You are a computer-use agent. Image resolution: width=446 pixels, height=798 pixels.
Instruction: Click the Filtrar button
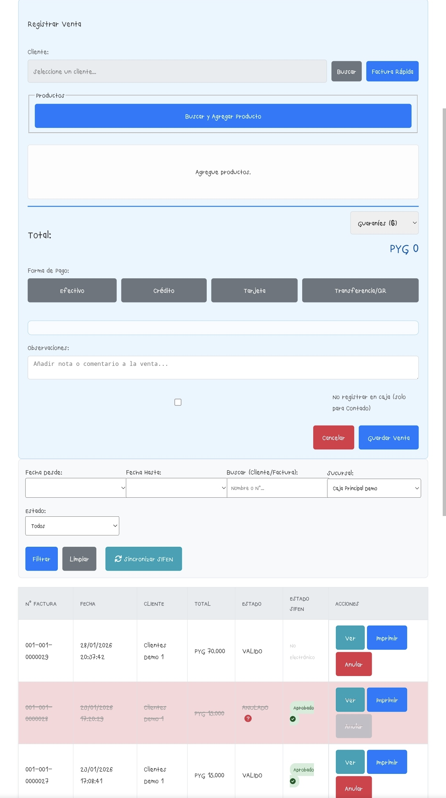(x=41, y=559)
